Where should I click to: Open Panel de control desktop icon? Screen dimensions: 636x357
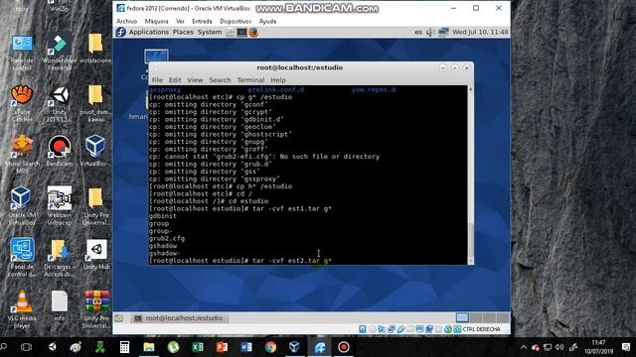point(22,53)
